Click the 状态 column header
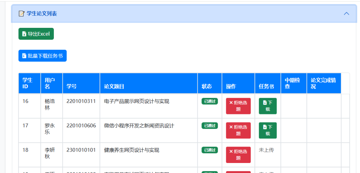360x173 pixels. (x=207, y=86)
